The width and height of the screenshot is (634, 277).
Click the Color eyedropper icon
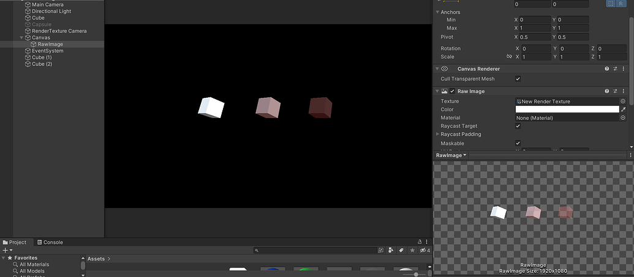point(623,109)
